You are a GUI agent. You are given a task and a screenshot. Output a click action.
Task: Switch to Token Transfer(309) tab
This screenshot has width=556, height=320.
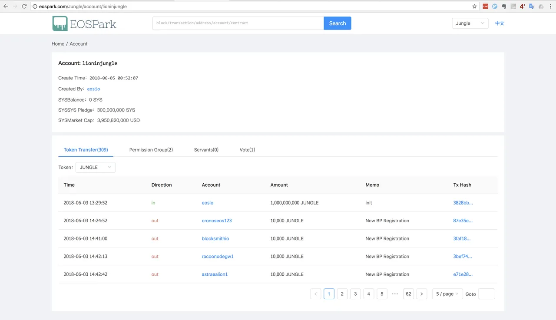[86, 150]
